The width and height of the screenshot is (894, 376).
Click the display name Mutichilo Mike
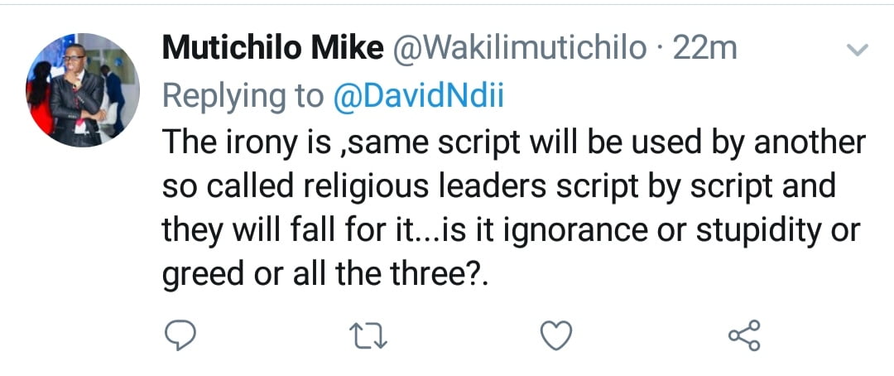[x=273, y=49]
